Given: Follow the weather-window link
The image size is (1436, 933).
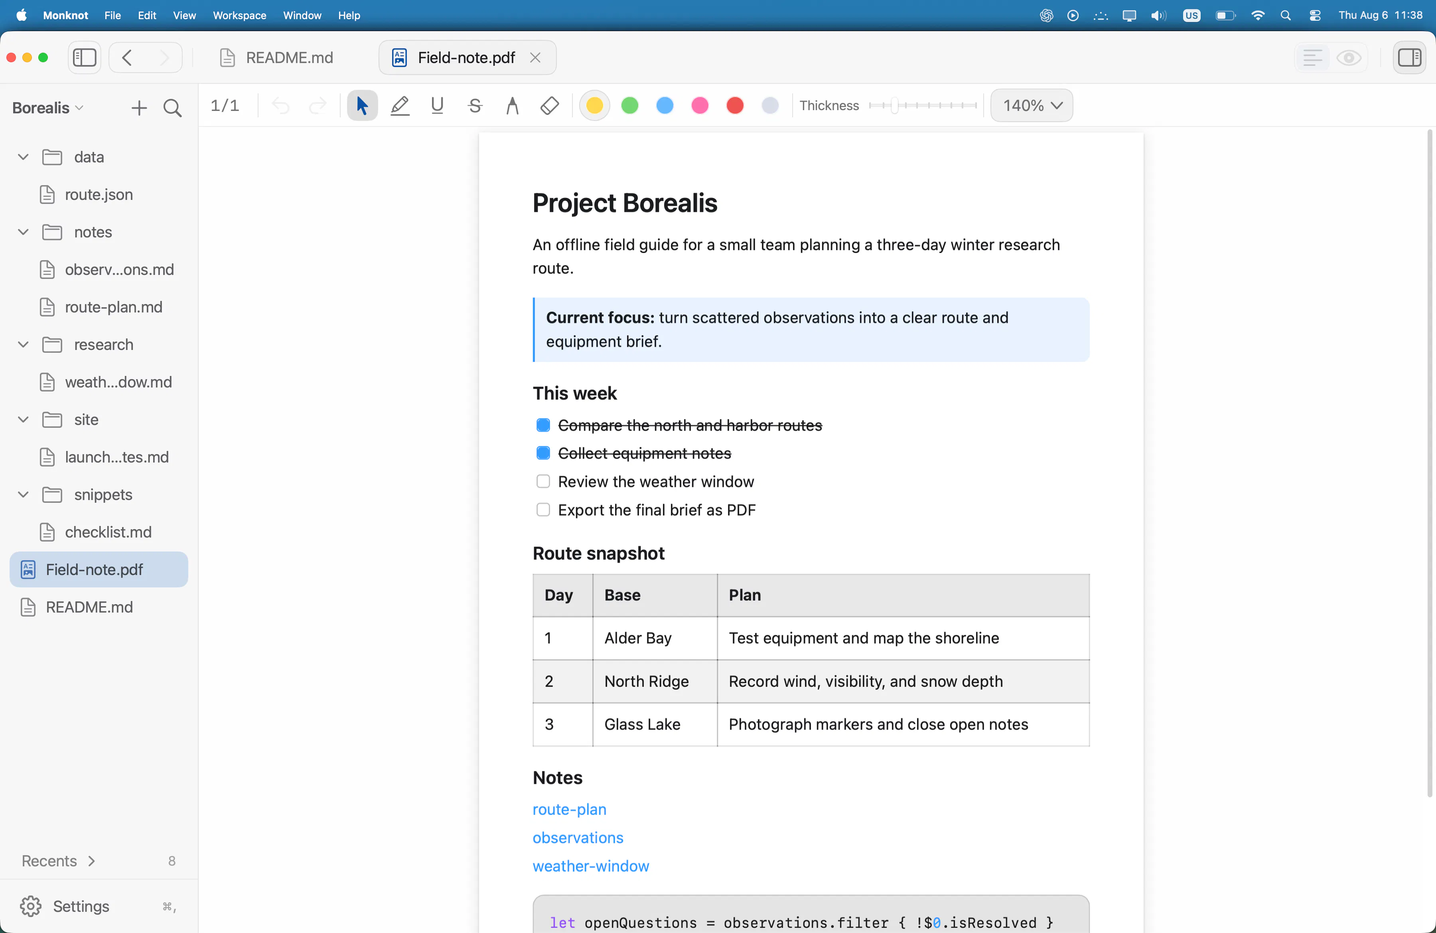Looking at the screenshot, I should pos(591,866).
